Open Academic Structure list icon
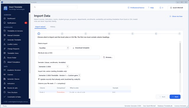The height and width of the screenshot is (108, 189). tap(5, 70)
